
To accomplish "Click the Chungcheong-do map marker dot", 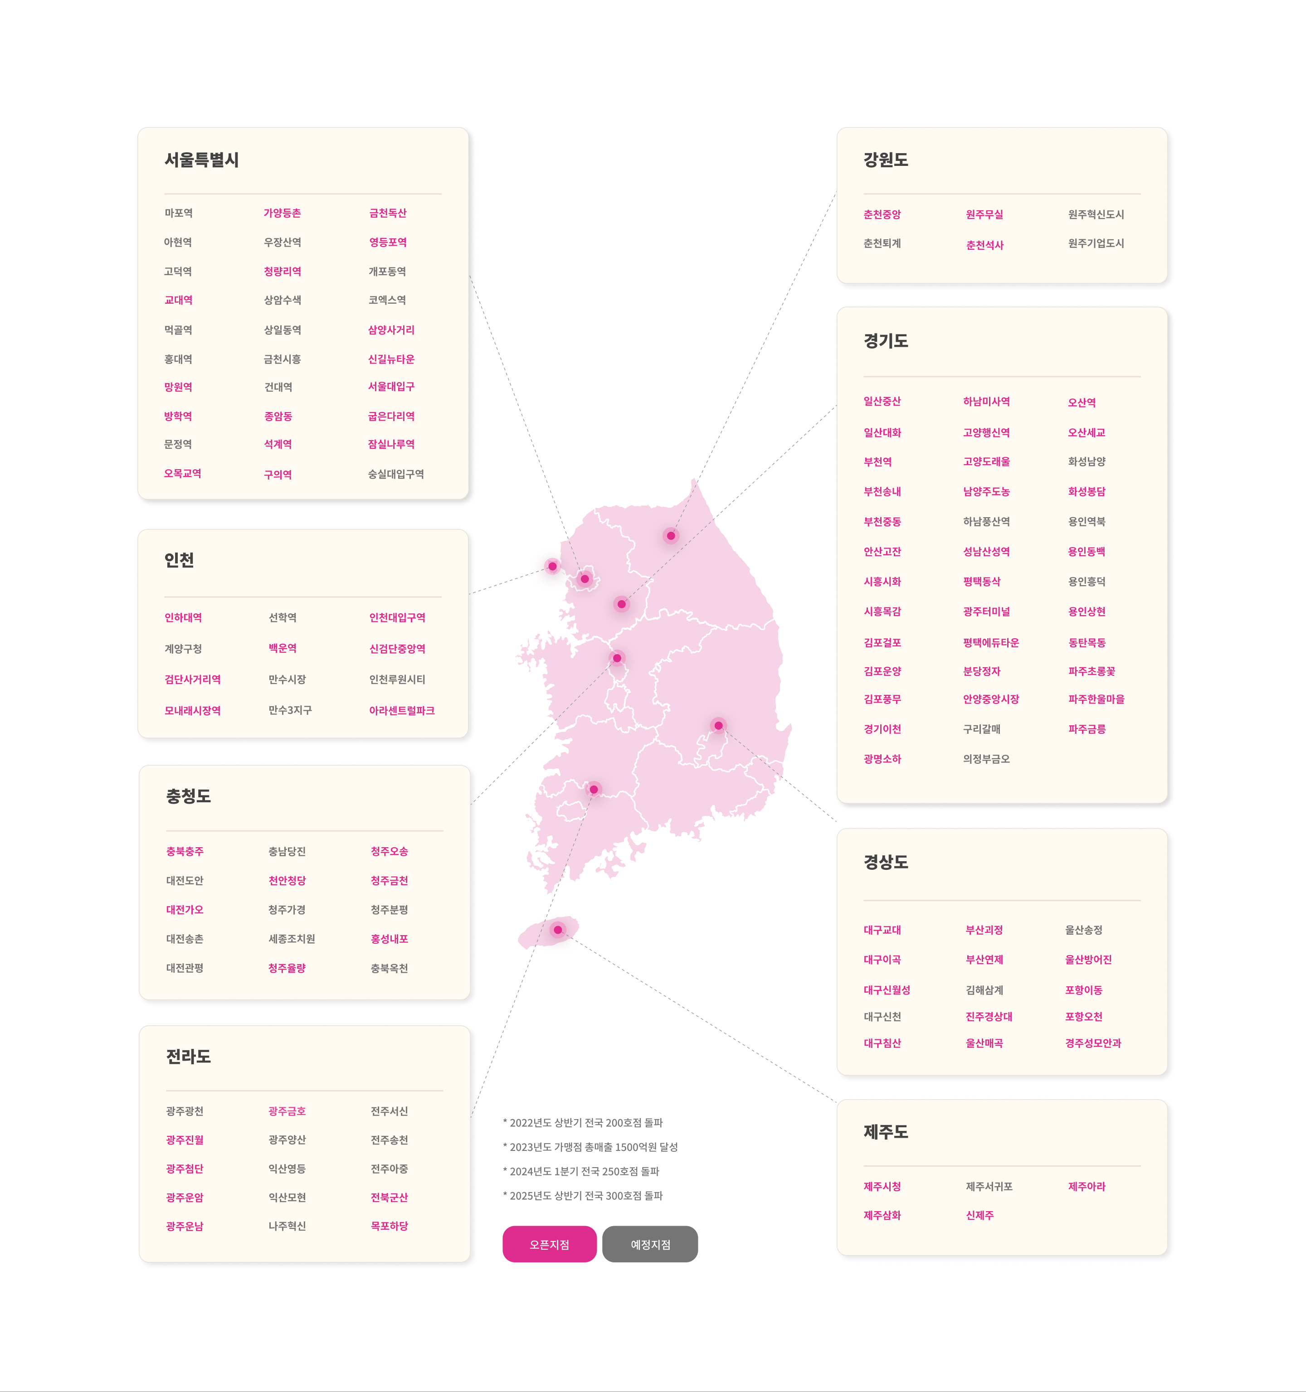I will point(617,658).
